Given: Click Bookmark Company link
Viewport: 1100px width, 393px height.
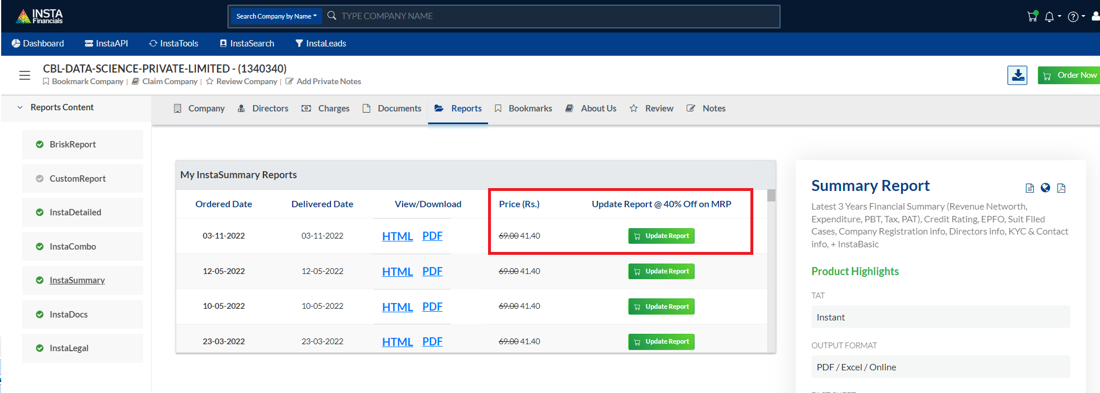Looking at the screenshot, I should click(83, 81).
